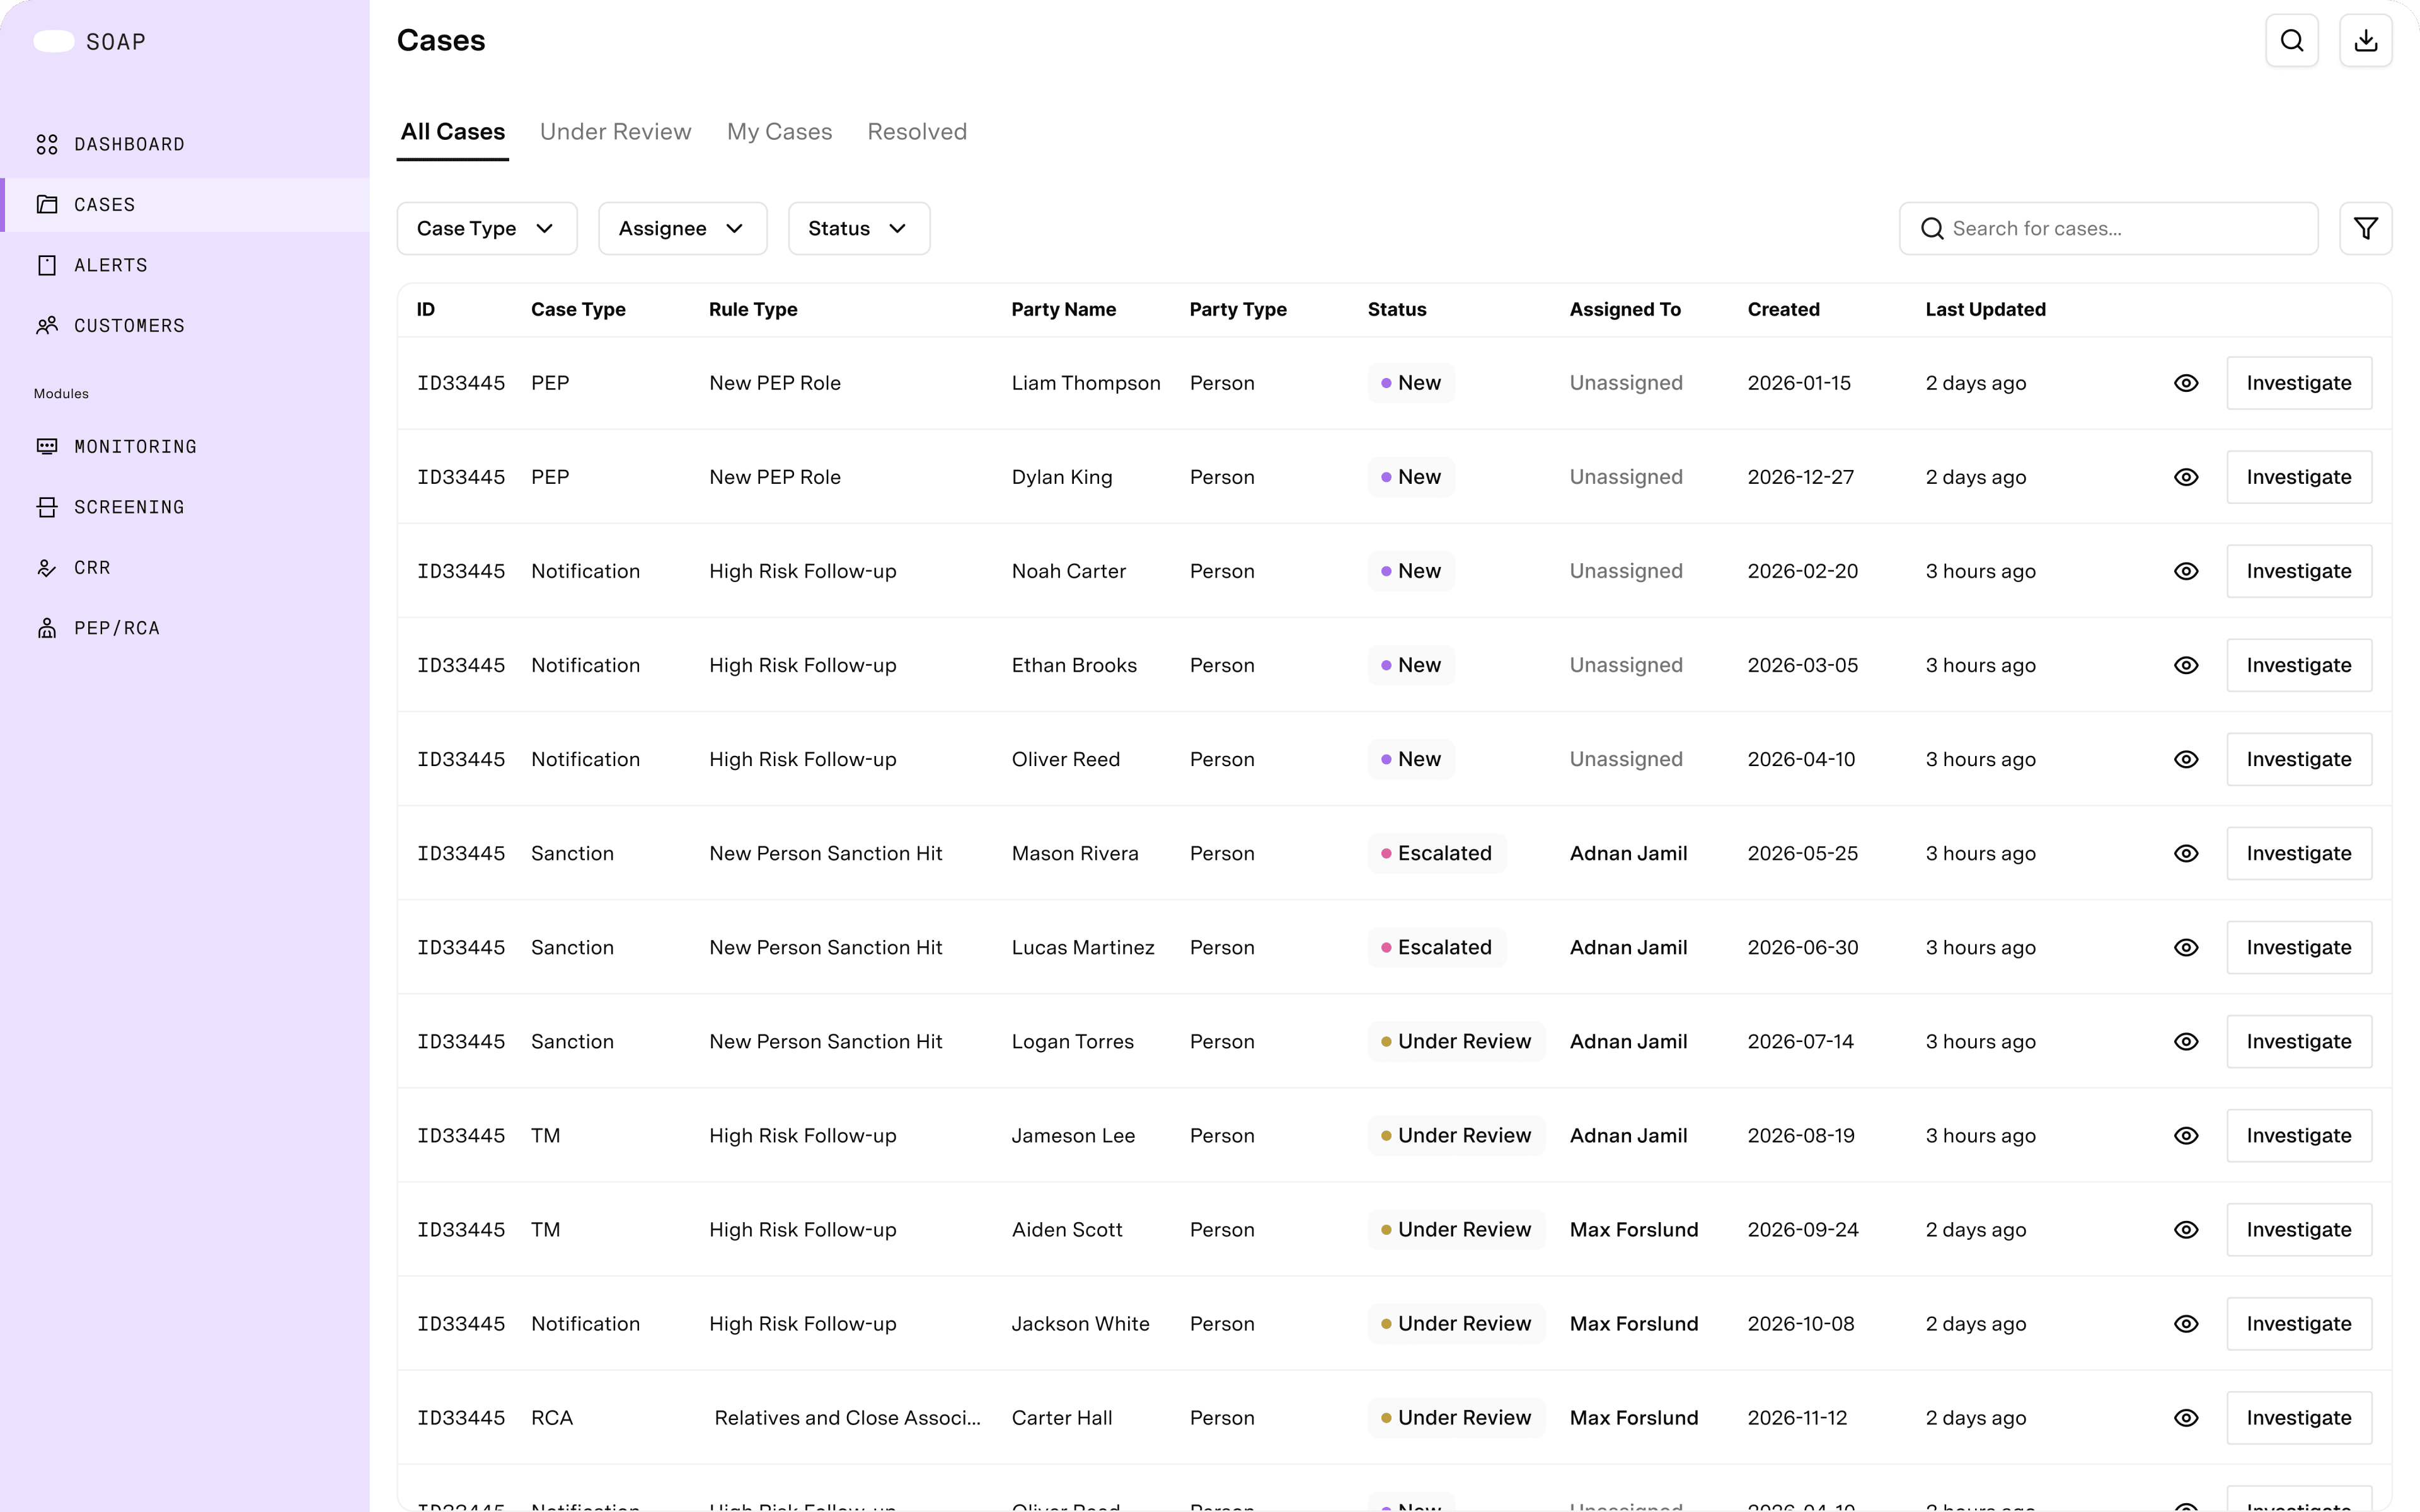Screen dimensions: 2420x1512
Task: Expand the Status filter dropdown
Action: [858, 229]
